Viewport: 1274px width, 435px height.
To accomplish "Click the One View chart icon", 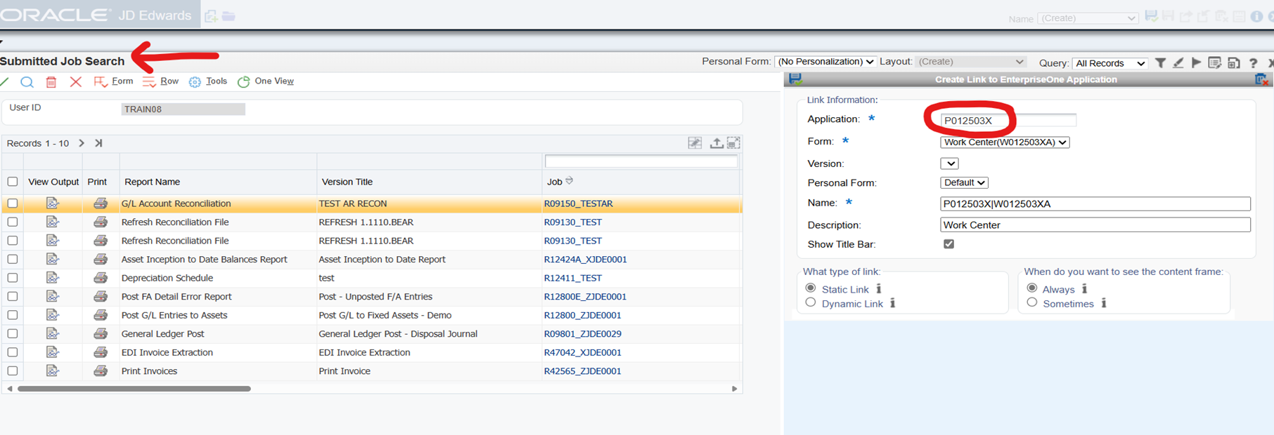I will [243, 82].
